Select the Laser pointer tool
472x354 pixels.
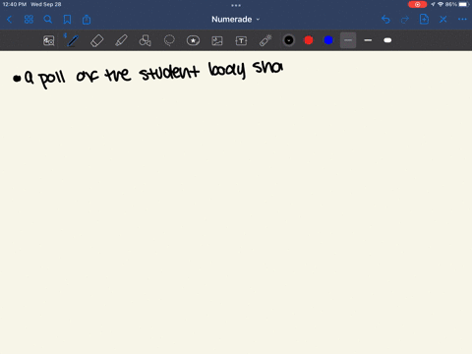[265, 40]
